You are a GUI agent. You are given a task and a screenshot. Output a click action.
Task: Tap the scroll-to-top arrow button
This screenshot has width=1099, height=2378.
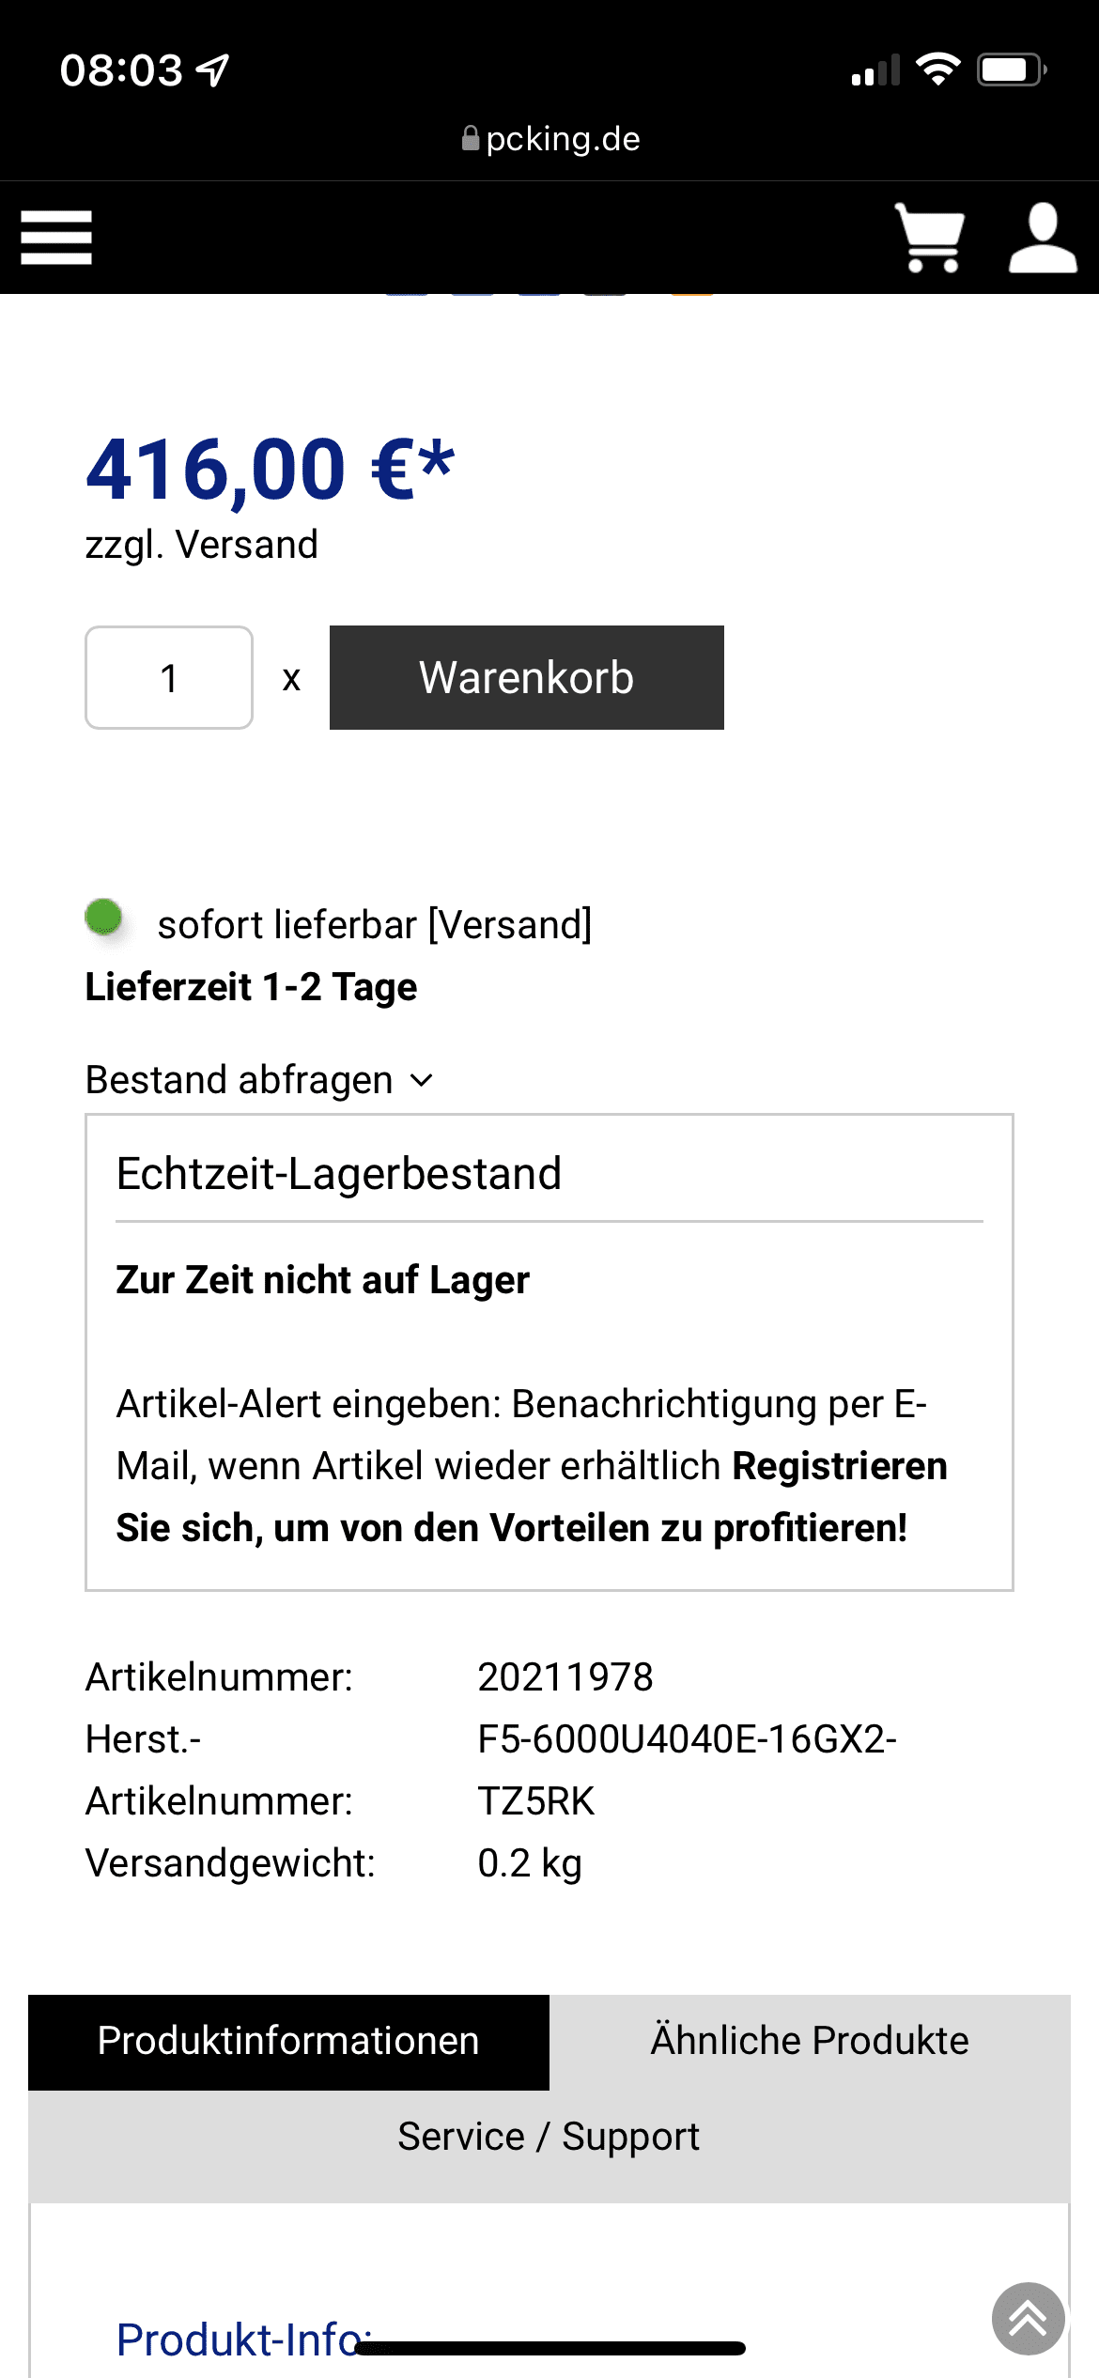tap(1028, 2319)
